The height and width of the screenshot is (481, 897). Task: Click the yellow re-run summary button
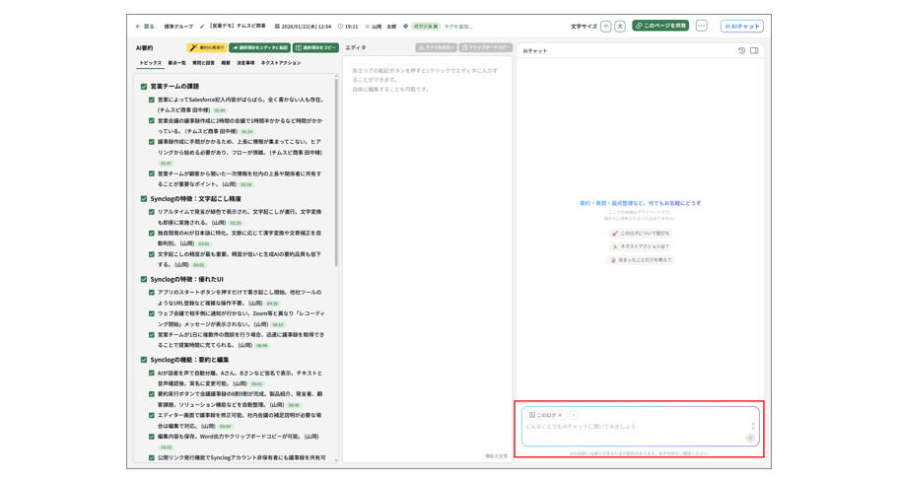click(207, 47)
